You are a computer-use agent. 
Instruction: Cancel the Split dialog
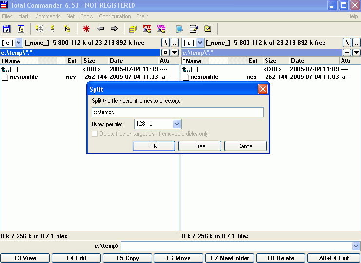tap(246, 146)
